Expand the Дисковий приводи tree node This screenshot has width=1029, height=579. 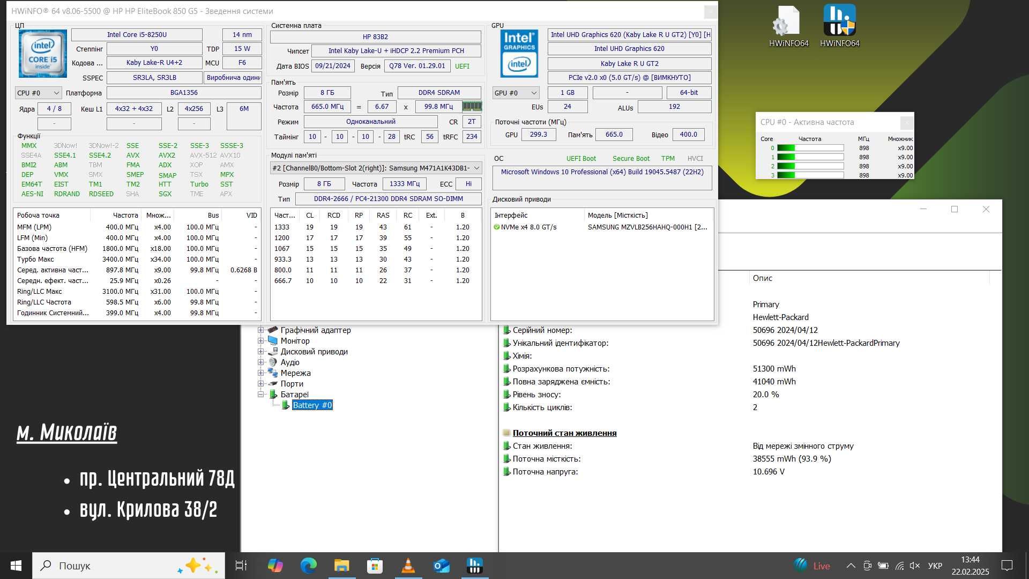260,352
